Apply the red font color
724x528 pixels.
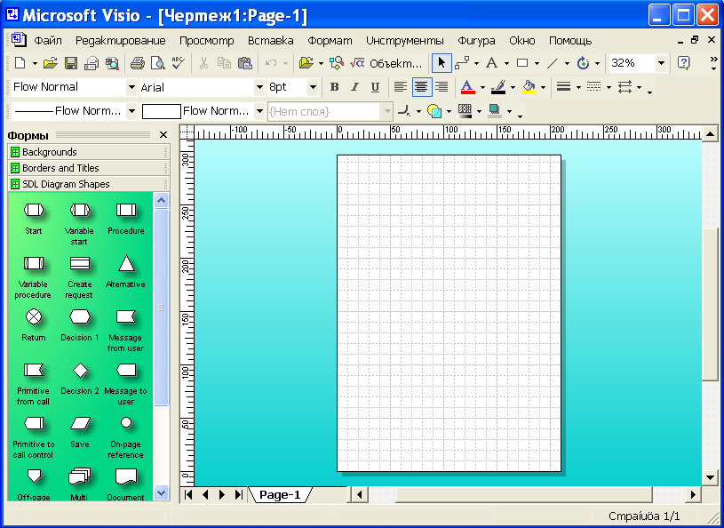467,87
